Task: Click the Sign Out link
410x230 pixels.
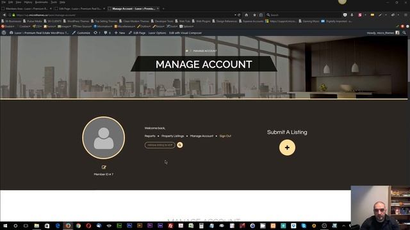Action: click(x=225, y=136)
